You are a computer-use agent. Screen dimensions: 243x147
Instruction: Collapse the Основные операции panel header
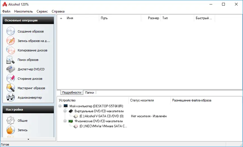click(28, 20)
